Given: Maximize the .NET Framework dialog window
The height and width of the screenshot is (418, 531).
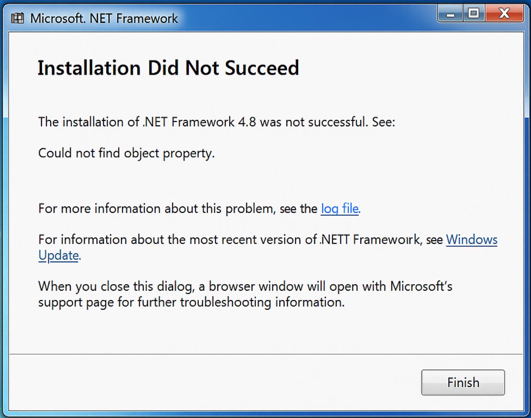Looking at the screenshot, I should tap(474, 14).
